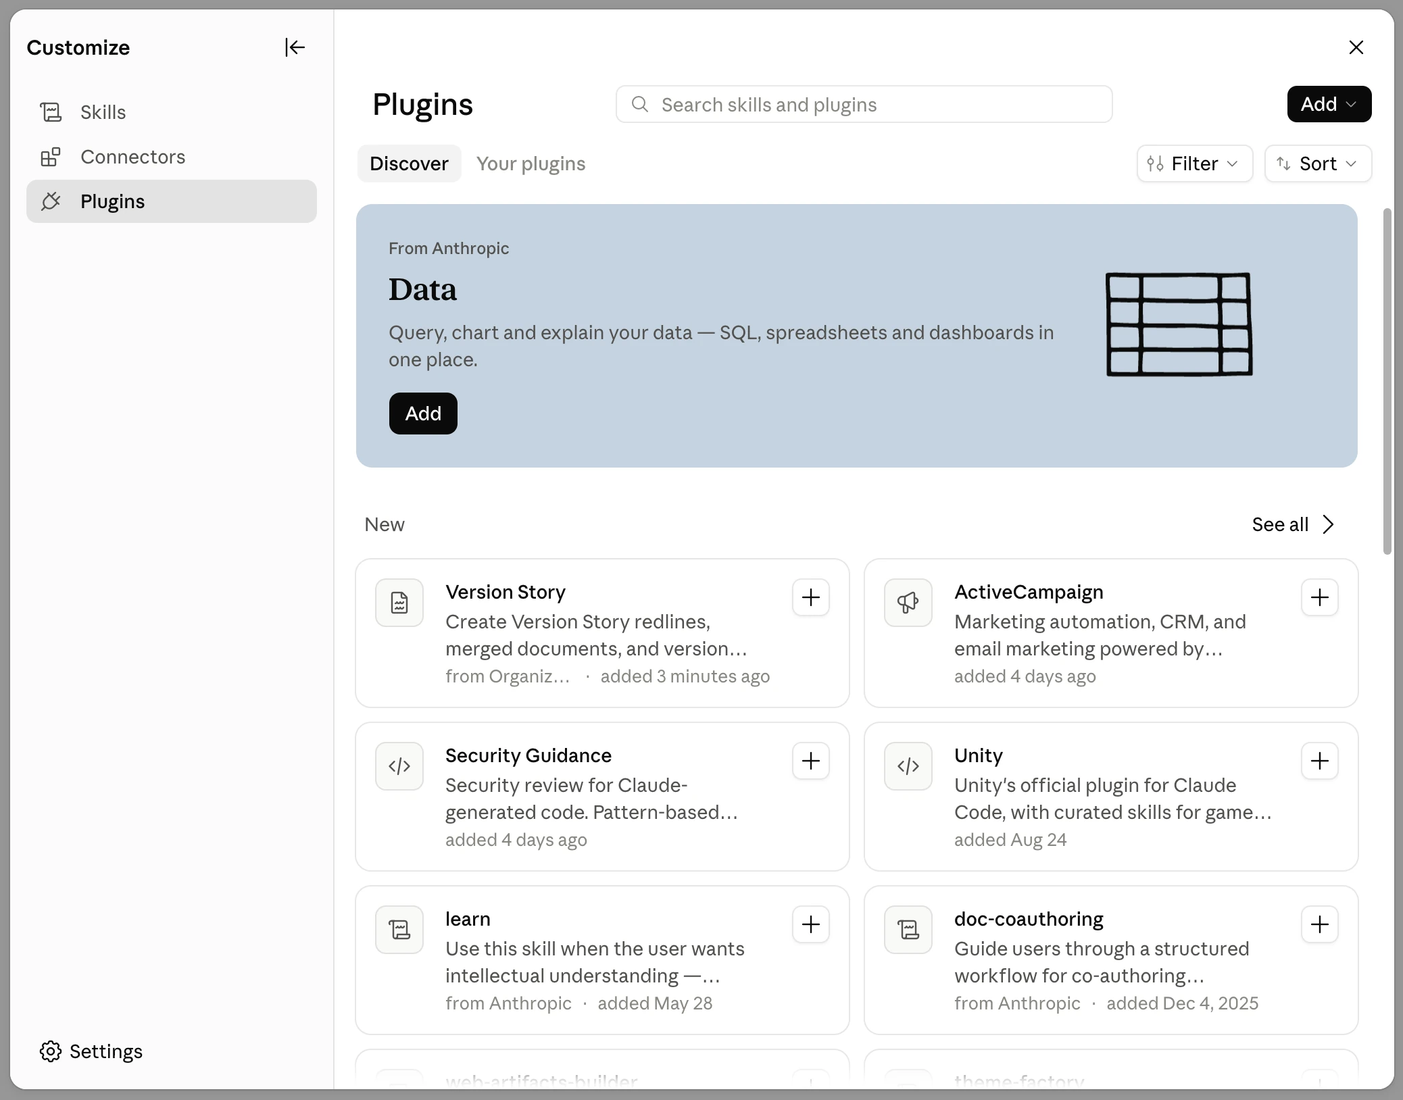Click 'added 3 minutes ago' text

685,676
